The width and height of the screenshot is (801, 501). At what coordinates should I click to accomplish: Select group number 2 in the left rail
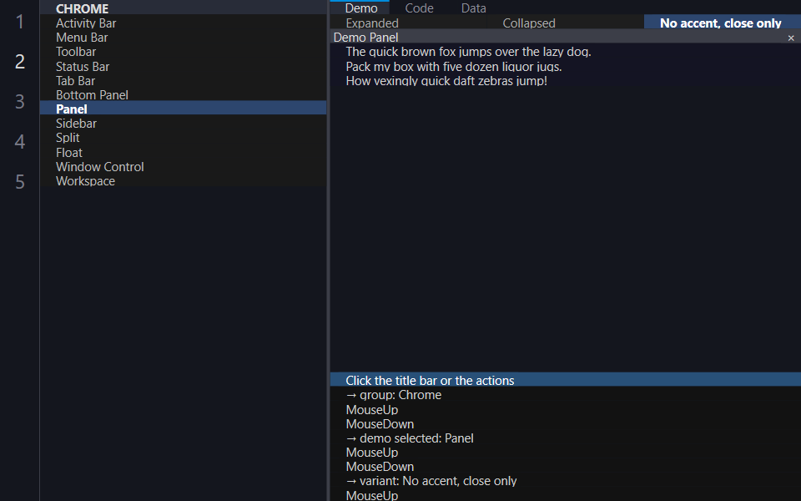pyautogui.click(x=19, y=62)
